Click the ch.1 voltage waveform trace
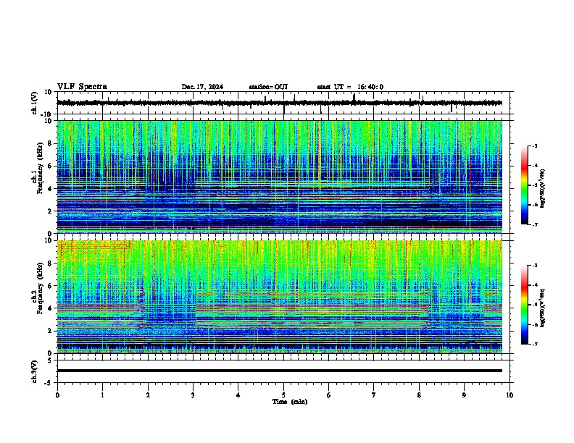The image size is (574, 443). click(x=280, y=103)
